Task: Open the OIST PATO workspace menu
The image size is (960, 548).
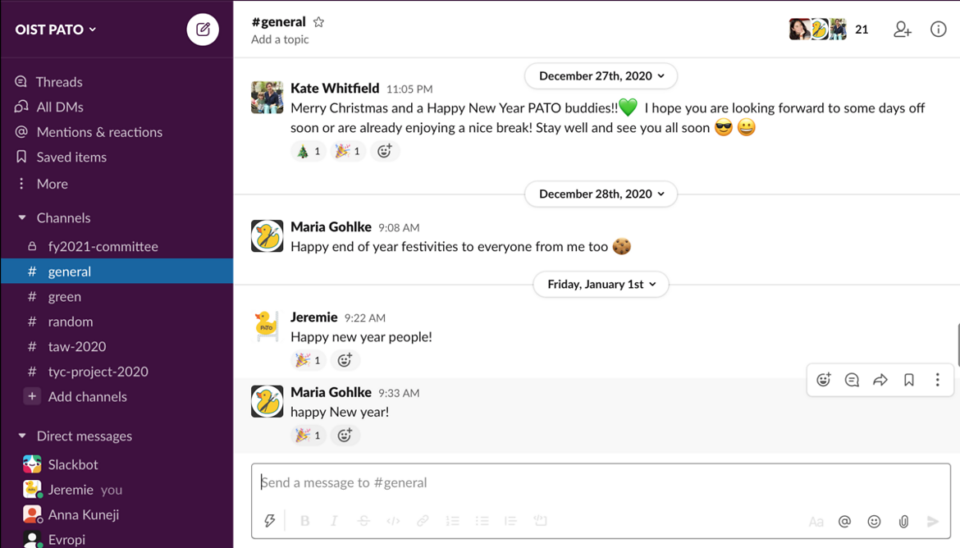Action: [x=56, y=30]
